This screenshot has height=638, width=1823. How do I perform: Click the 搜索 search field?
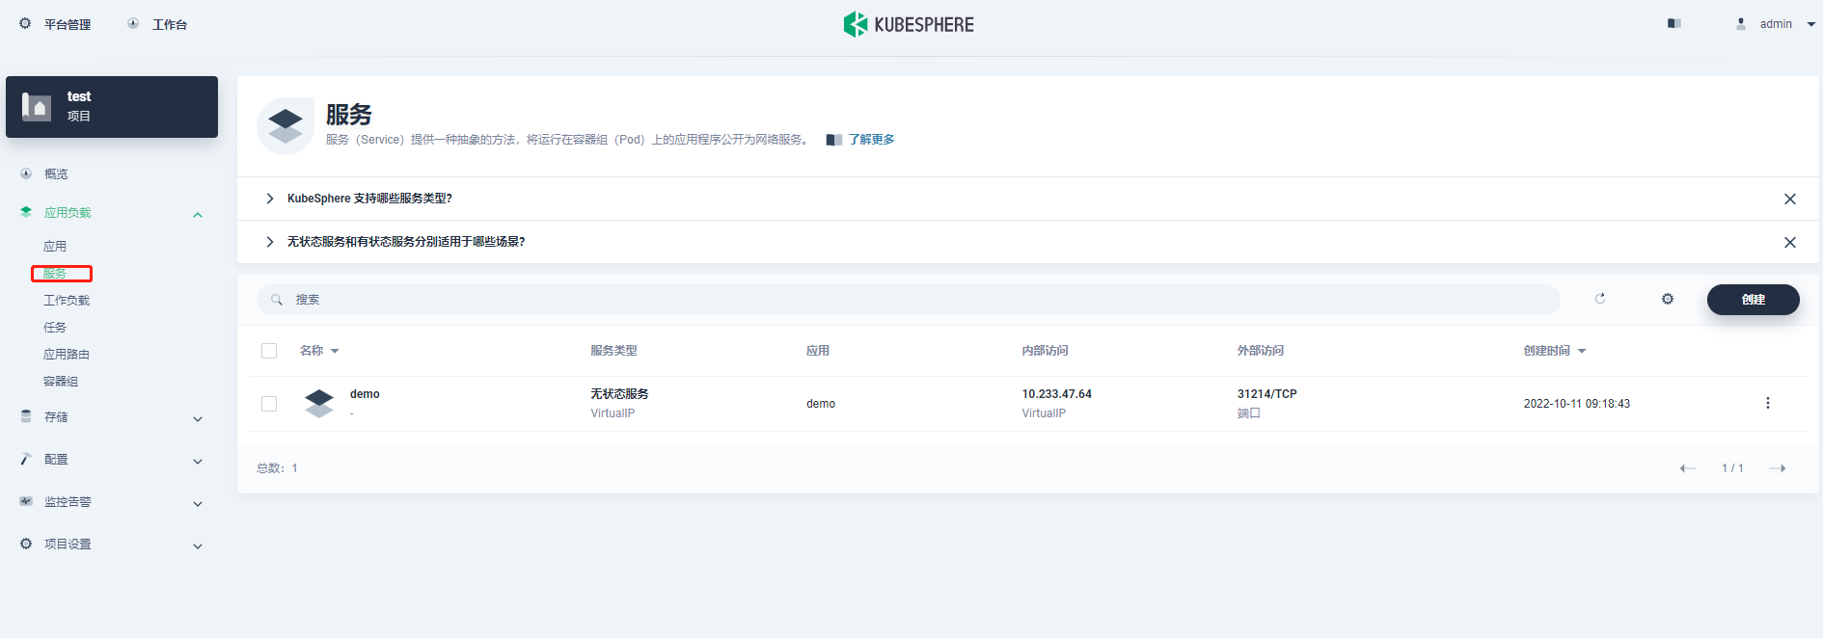point(907,300)
